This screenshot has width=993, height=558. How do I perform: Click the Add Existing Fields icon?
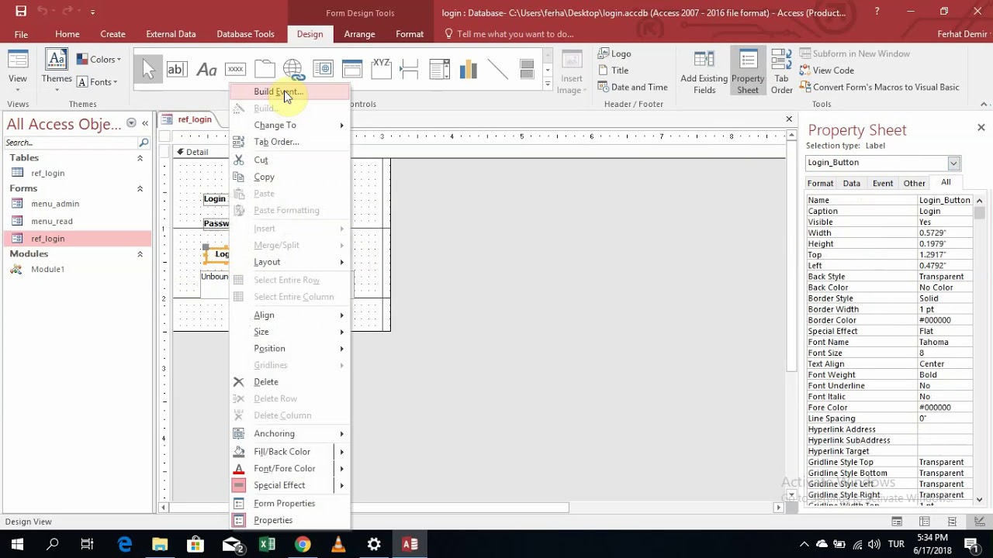704,72
